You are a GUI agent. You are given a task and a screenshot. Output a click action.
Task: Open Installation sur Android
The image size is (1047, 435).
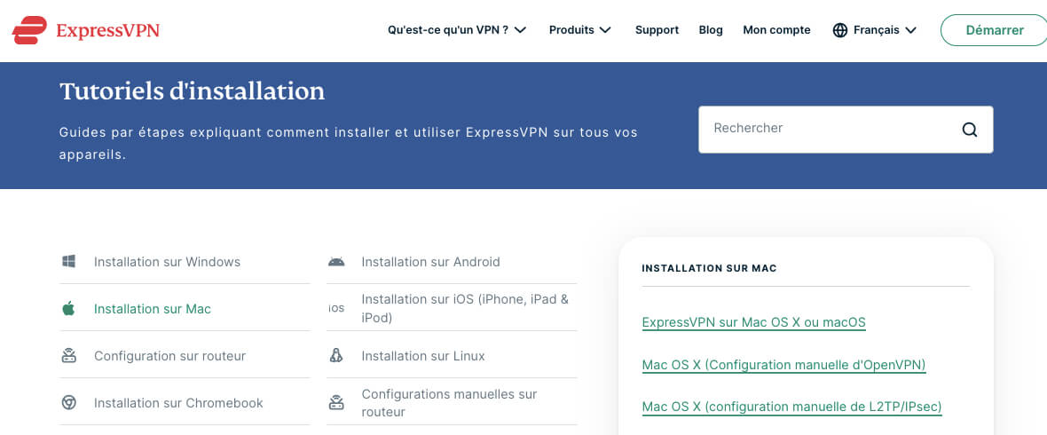pyautogui.click(x=430, y=262)
